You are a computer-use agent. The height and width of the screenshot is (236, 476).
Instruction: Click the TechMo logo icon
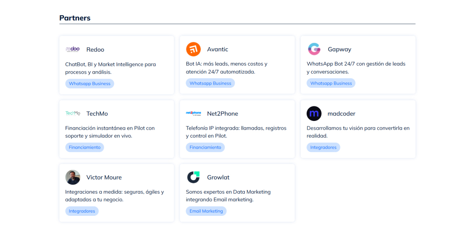pyautogui.click(x=73, y=113)
